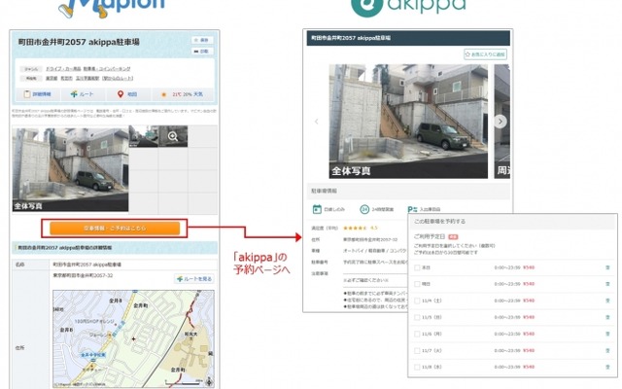Check the 11/4 (土) date checkbox
622x389 pixels.
click(417, 301)
